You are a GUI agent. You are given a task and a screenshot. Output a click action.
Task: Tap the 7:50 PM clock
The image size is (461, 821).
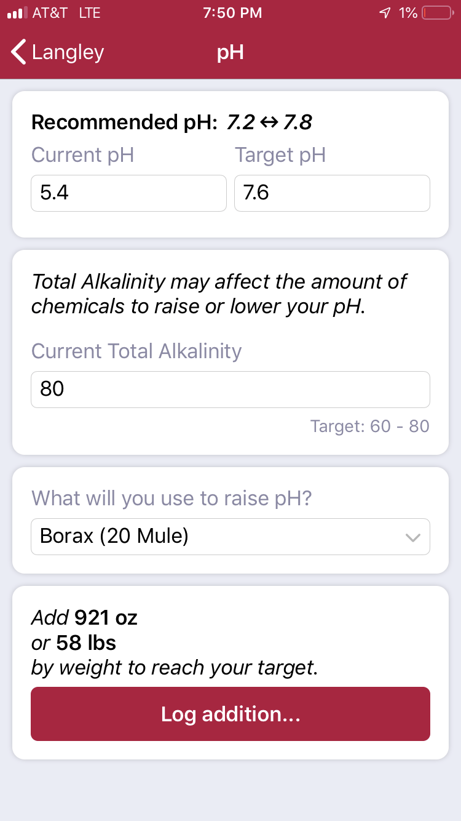[232, 13]
